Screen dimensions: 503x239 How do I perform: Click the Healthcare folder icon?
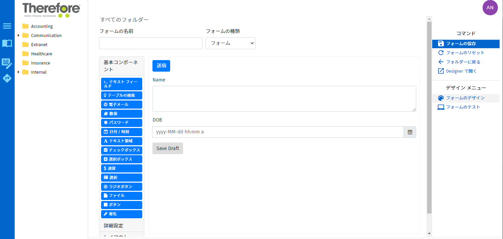click(x=25, y=54)
